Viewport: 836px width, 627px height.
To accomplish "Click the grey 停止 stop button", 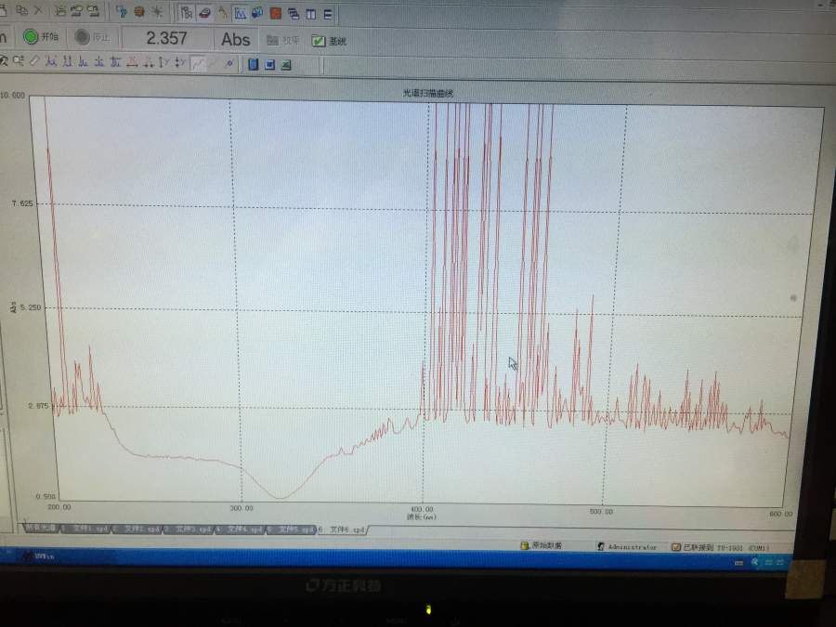I will (92, 37).
